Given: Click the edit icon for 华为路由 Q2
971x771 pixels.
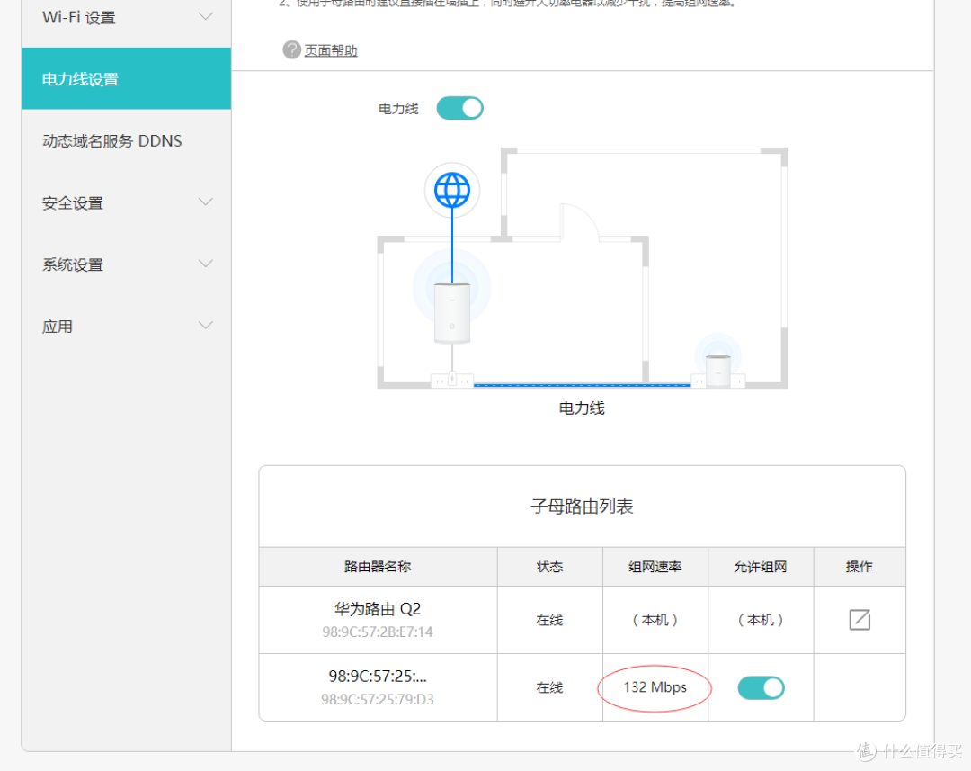Looking at the screenshot, I should (x=860, y=620).
